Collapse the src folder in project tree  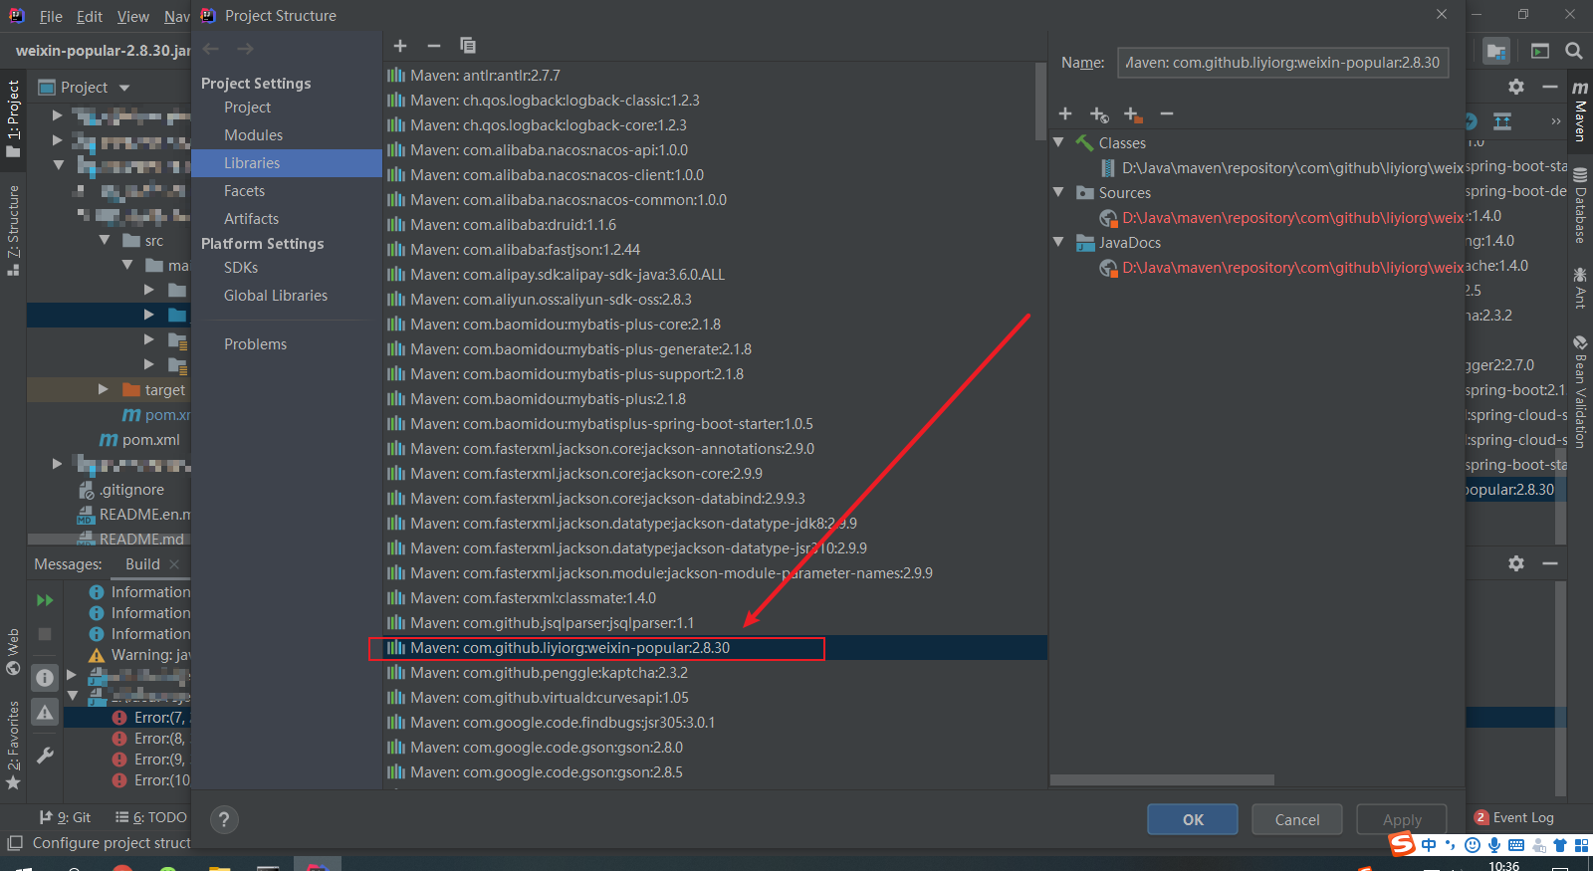coord(105,240)
